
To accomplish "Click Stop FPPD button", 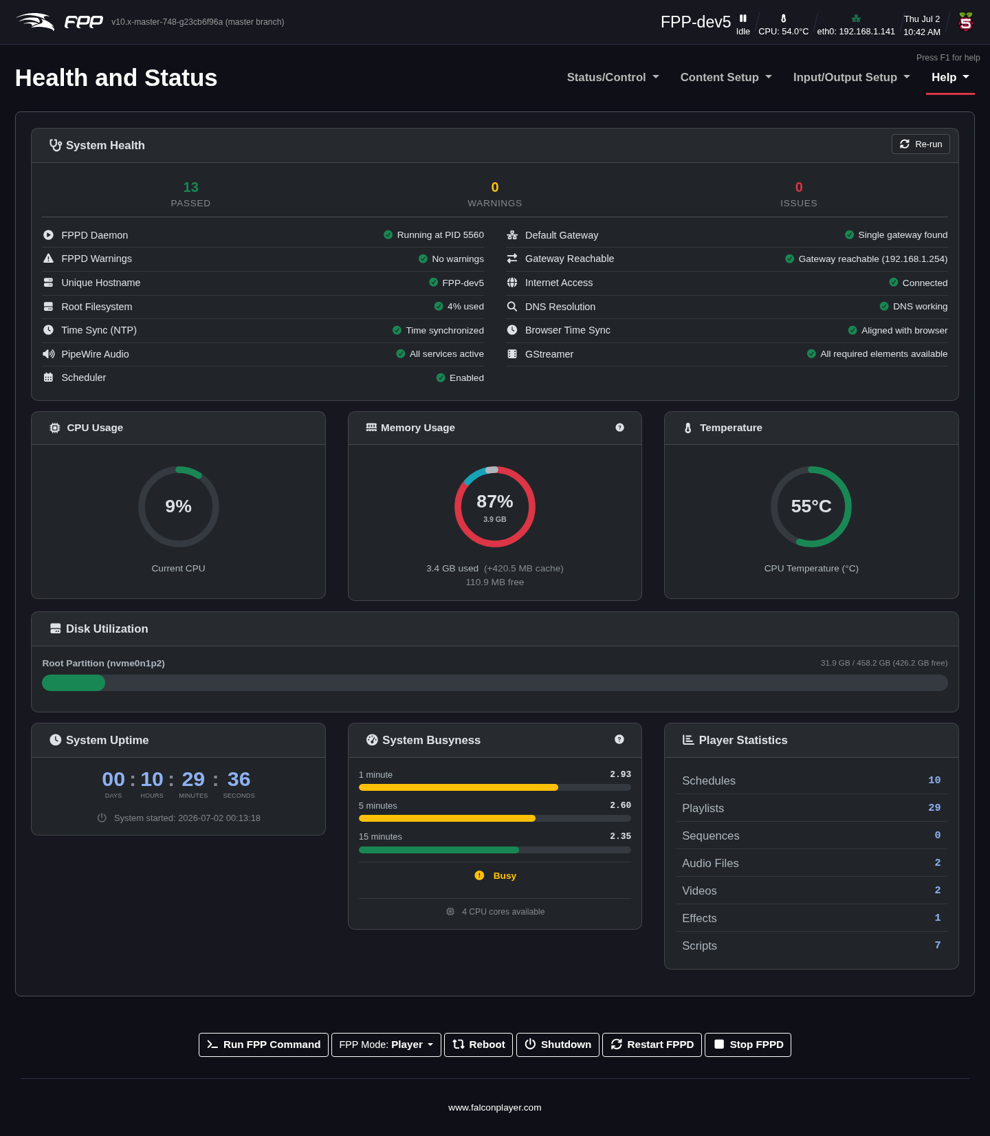I will tap(748, 1045).
